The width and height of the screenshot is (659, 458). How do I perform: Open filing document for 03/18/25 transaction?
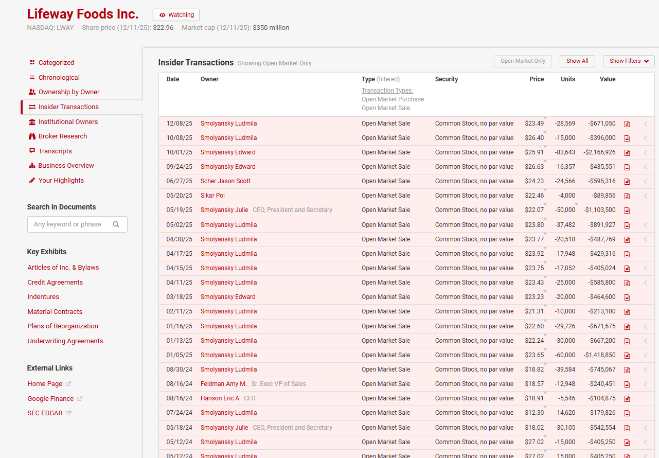tap(627, 297)
